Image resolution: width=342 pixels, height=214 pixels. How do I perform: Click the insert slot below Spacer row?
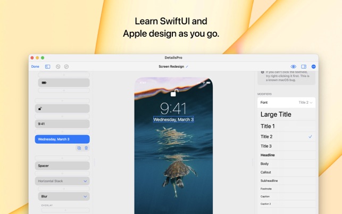(62, 174)
